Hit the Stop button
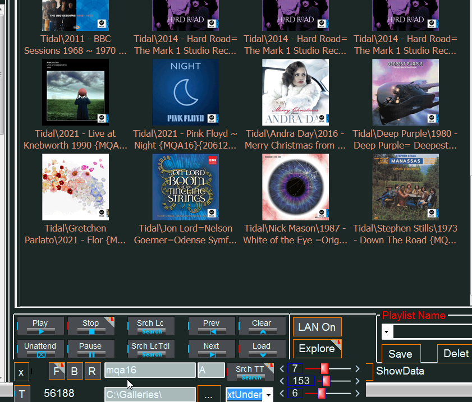This screenshot has height=402, width=472. pyautogui.click(x=90, y=326)
